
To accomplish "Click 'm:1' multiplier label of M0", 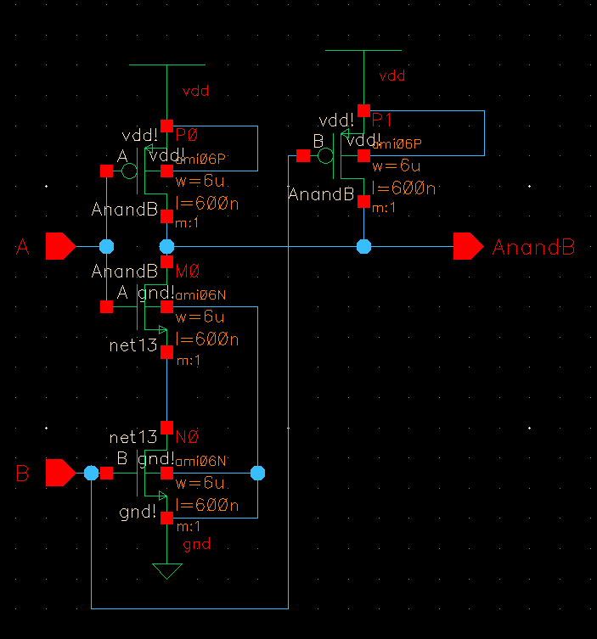I will point(188,361).
